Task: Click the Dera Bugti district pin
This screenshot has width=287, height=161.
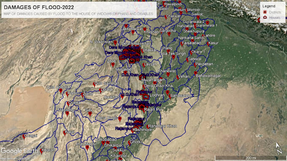Action: [120, 119]
